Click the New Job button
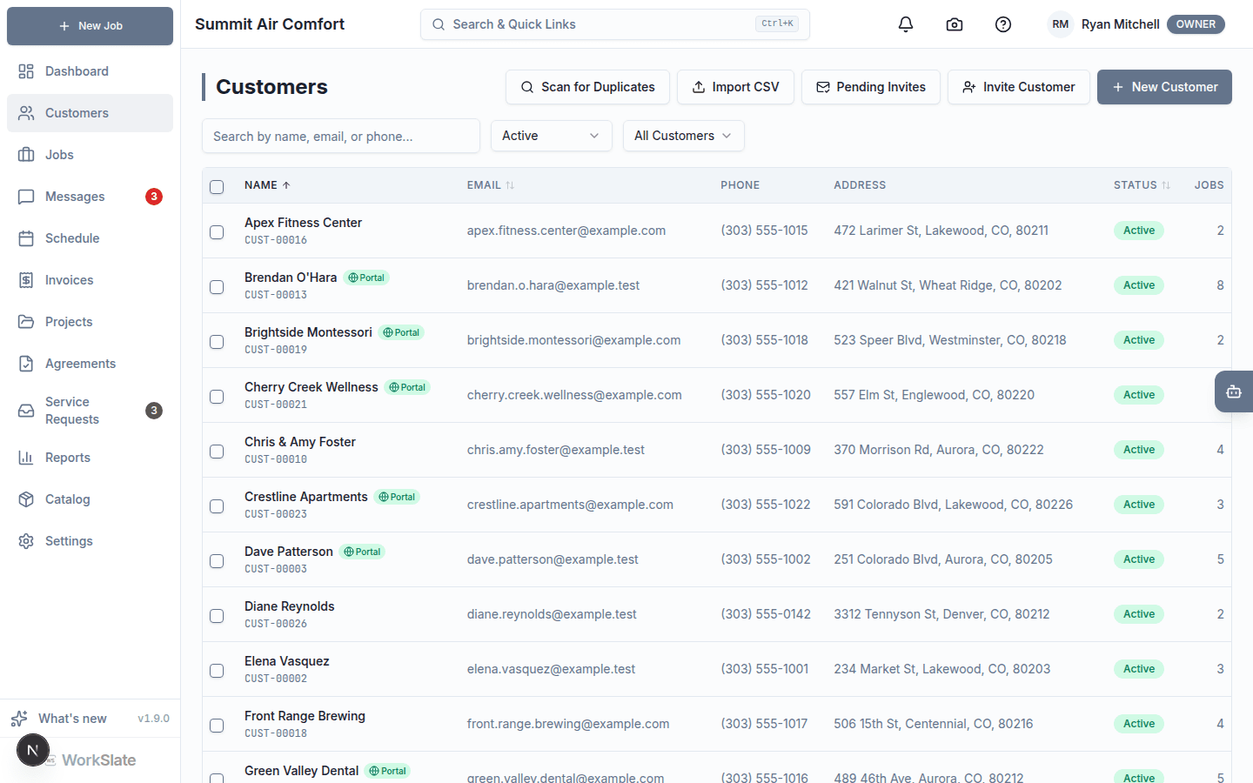The height and width of the screenshot is (783, 1253). pyautogui.click(x=90, y=26)
